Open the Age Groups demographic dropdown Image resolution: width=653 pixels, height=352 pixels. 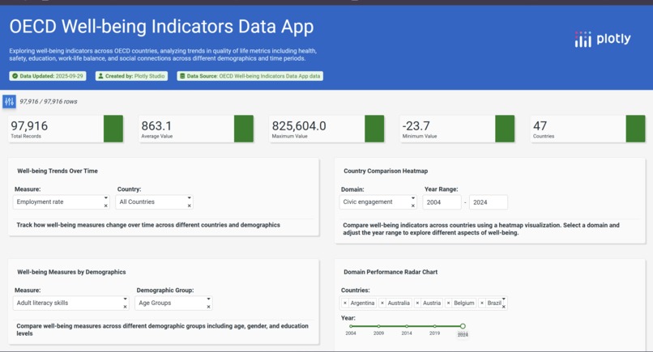click(209, 299)
